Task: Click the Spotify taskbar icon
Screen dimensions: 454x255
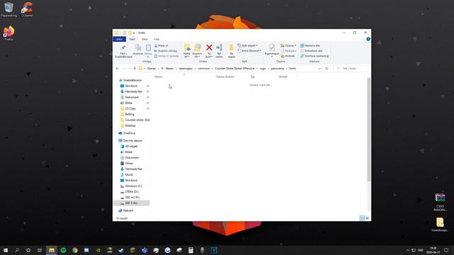Action: (x=63, y=250)
